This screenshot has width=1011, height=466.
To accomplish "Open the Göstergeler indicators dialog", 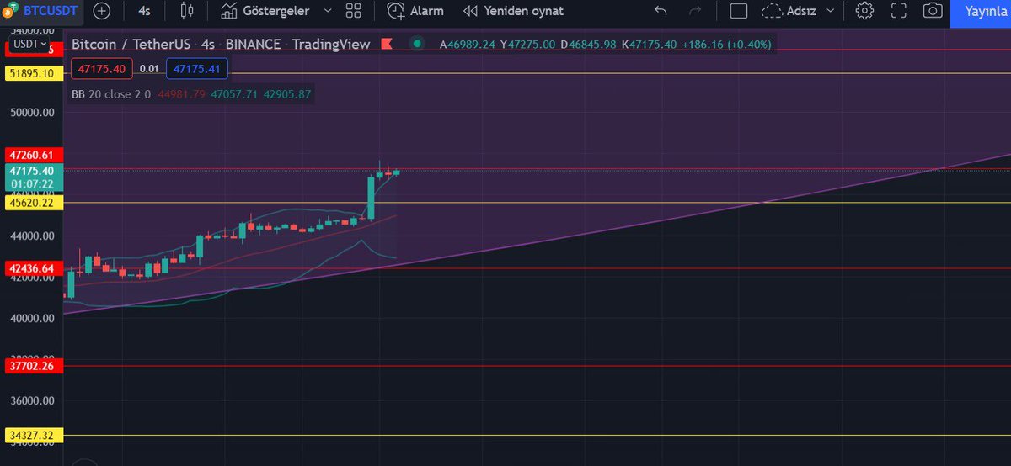I will [x=265, y=12].
